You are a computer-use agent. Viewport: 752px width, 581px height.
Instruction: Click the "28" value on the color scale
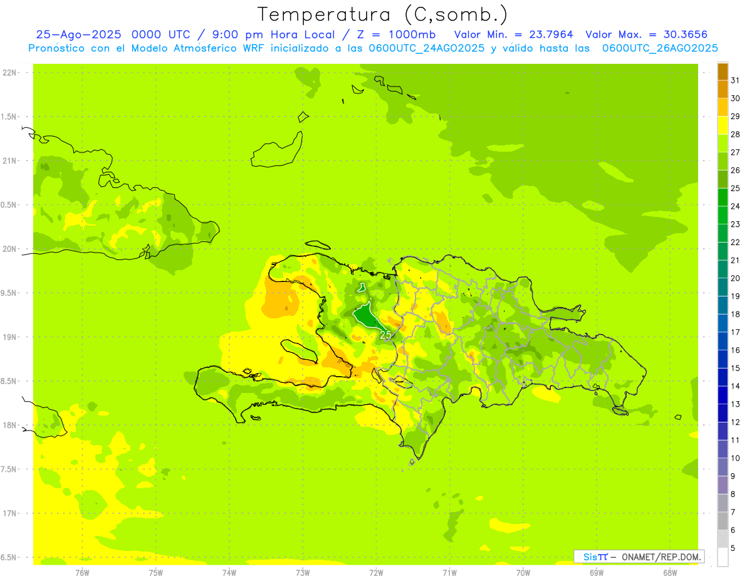736,134
